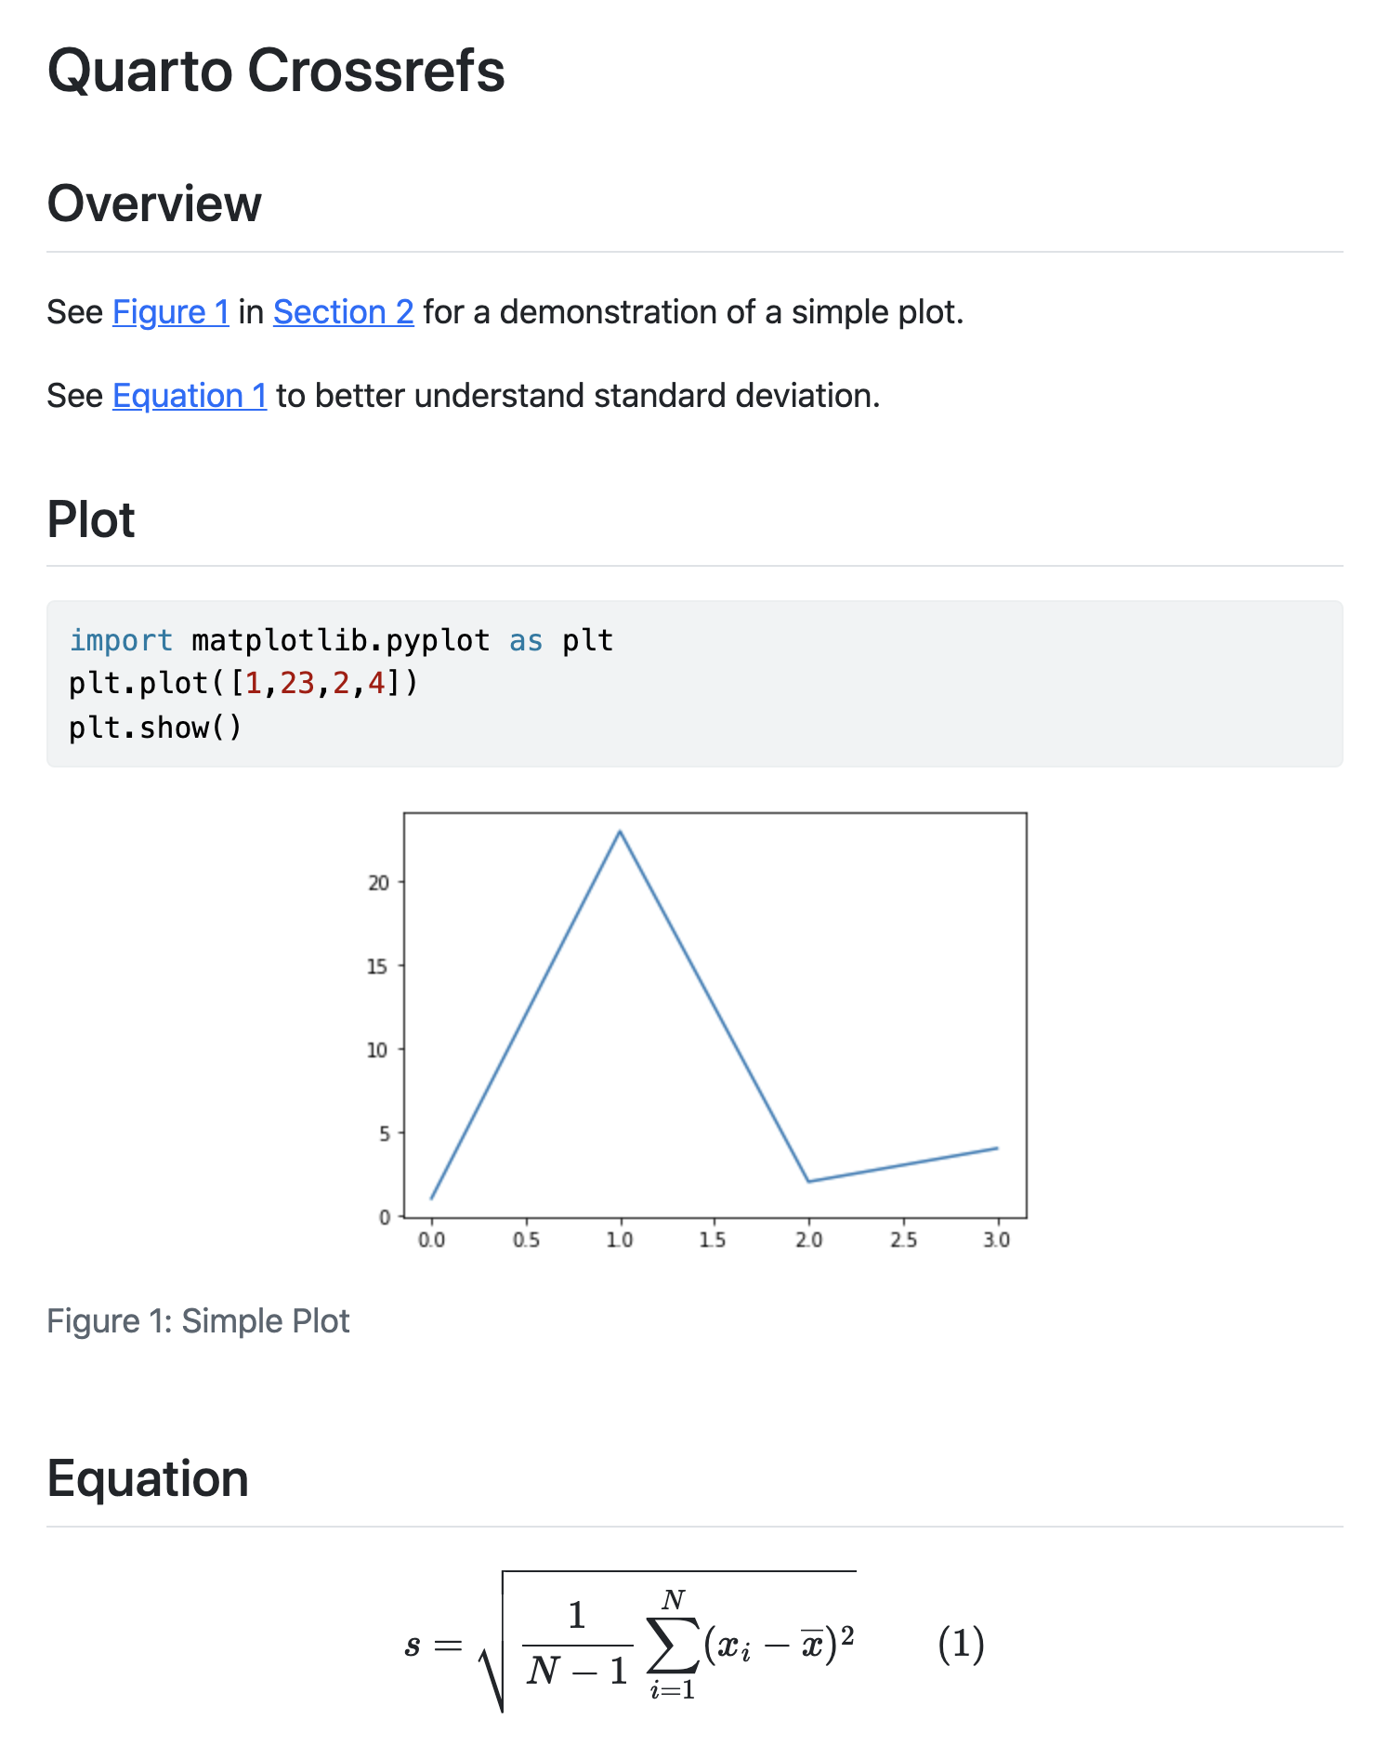Click the Figure 1: Simple Plot caption
Viewport: 1390px width, 1758px height.
pyautogui.click(x=198, y=1321)
